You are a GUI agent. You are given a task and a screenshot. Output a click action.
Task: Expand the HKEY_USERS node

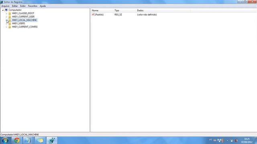pyautogui.click(x=6, y=24)
